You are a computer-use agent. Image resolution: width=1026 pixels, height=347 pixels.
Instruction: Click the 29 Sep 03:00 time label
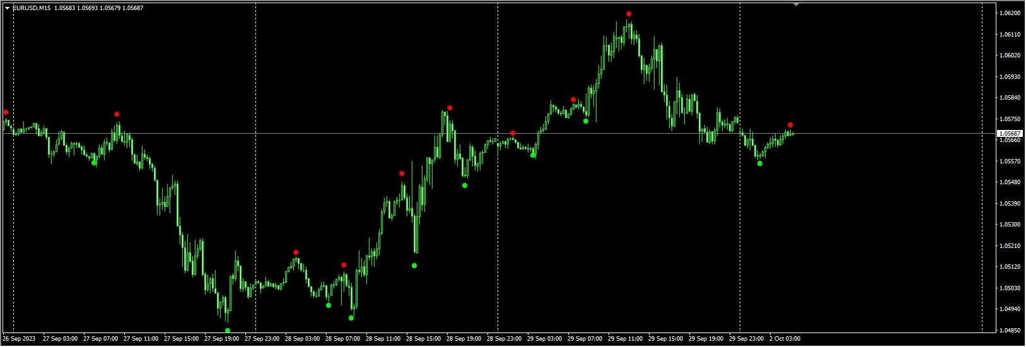(544, 339)
